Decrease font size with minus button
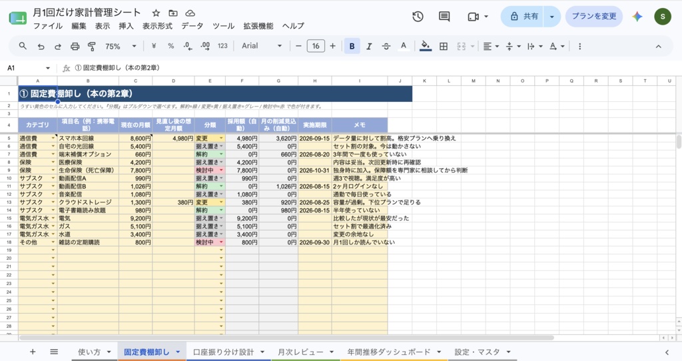Image resolution: width=682 pixels, height=361 pixels. coord(298,46)
